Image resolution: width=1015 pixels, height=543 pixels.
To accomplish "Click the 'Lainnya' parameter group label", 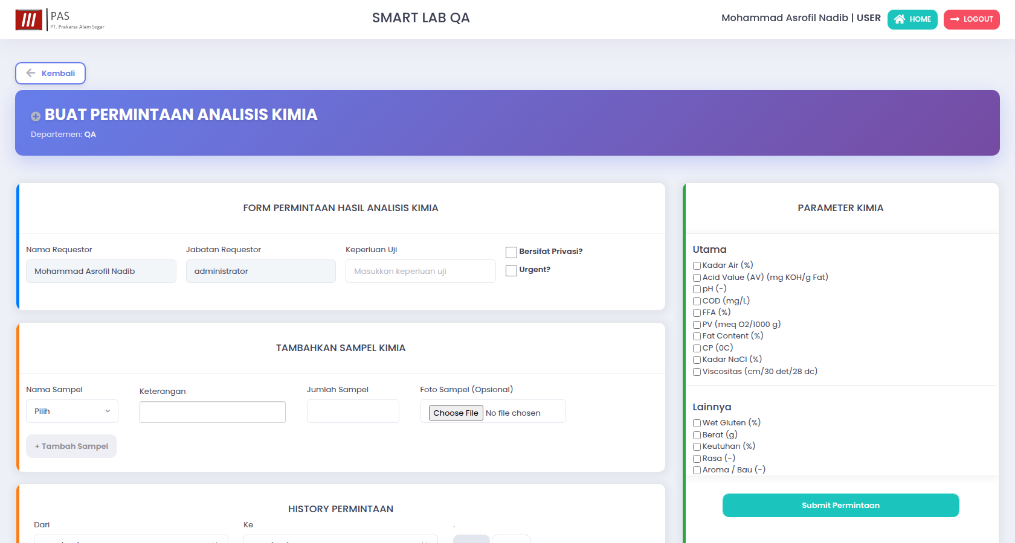I will 712,407.
